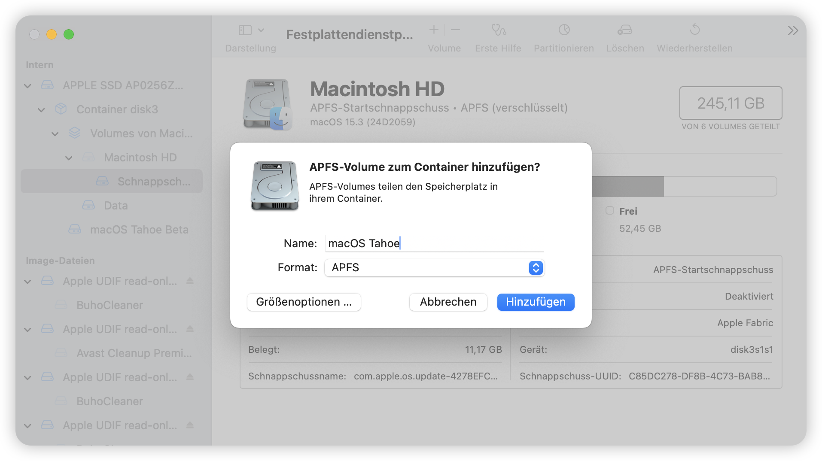
Task: Eject the disk image above Avast Cleanup
Action: (190, 329)
